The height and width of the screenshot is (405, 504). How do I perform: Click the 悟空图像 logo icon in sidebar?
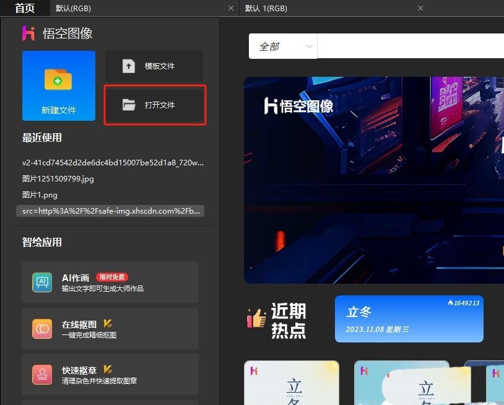pyautogui.click(x=28, y=33)
